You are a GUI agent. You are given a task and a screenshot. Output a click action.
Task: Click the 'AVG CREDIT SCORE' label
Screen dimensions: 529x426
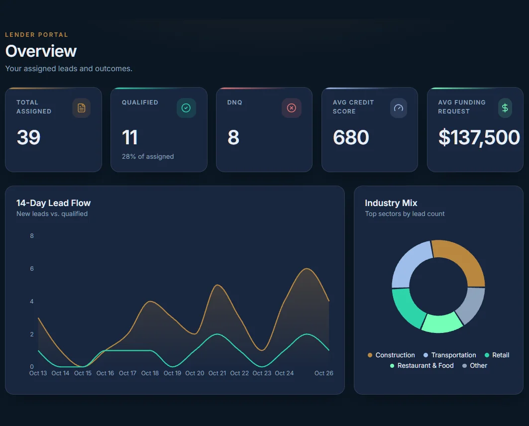click(x=353, y=106)
